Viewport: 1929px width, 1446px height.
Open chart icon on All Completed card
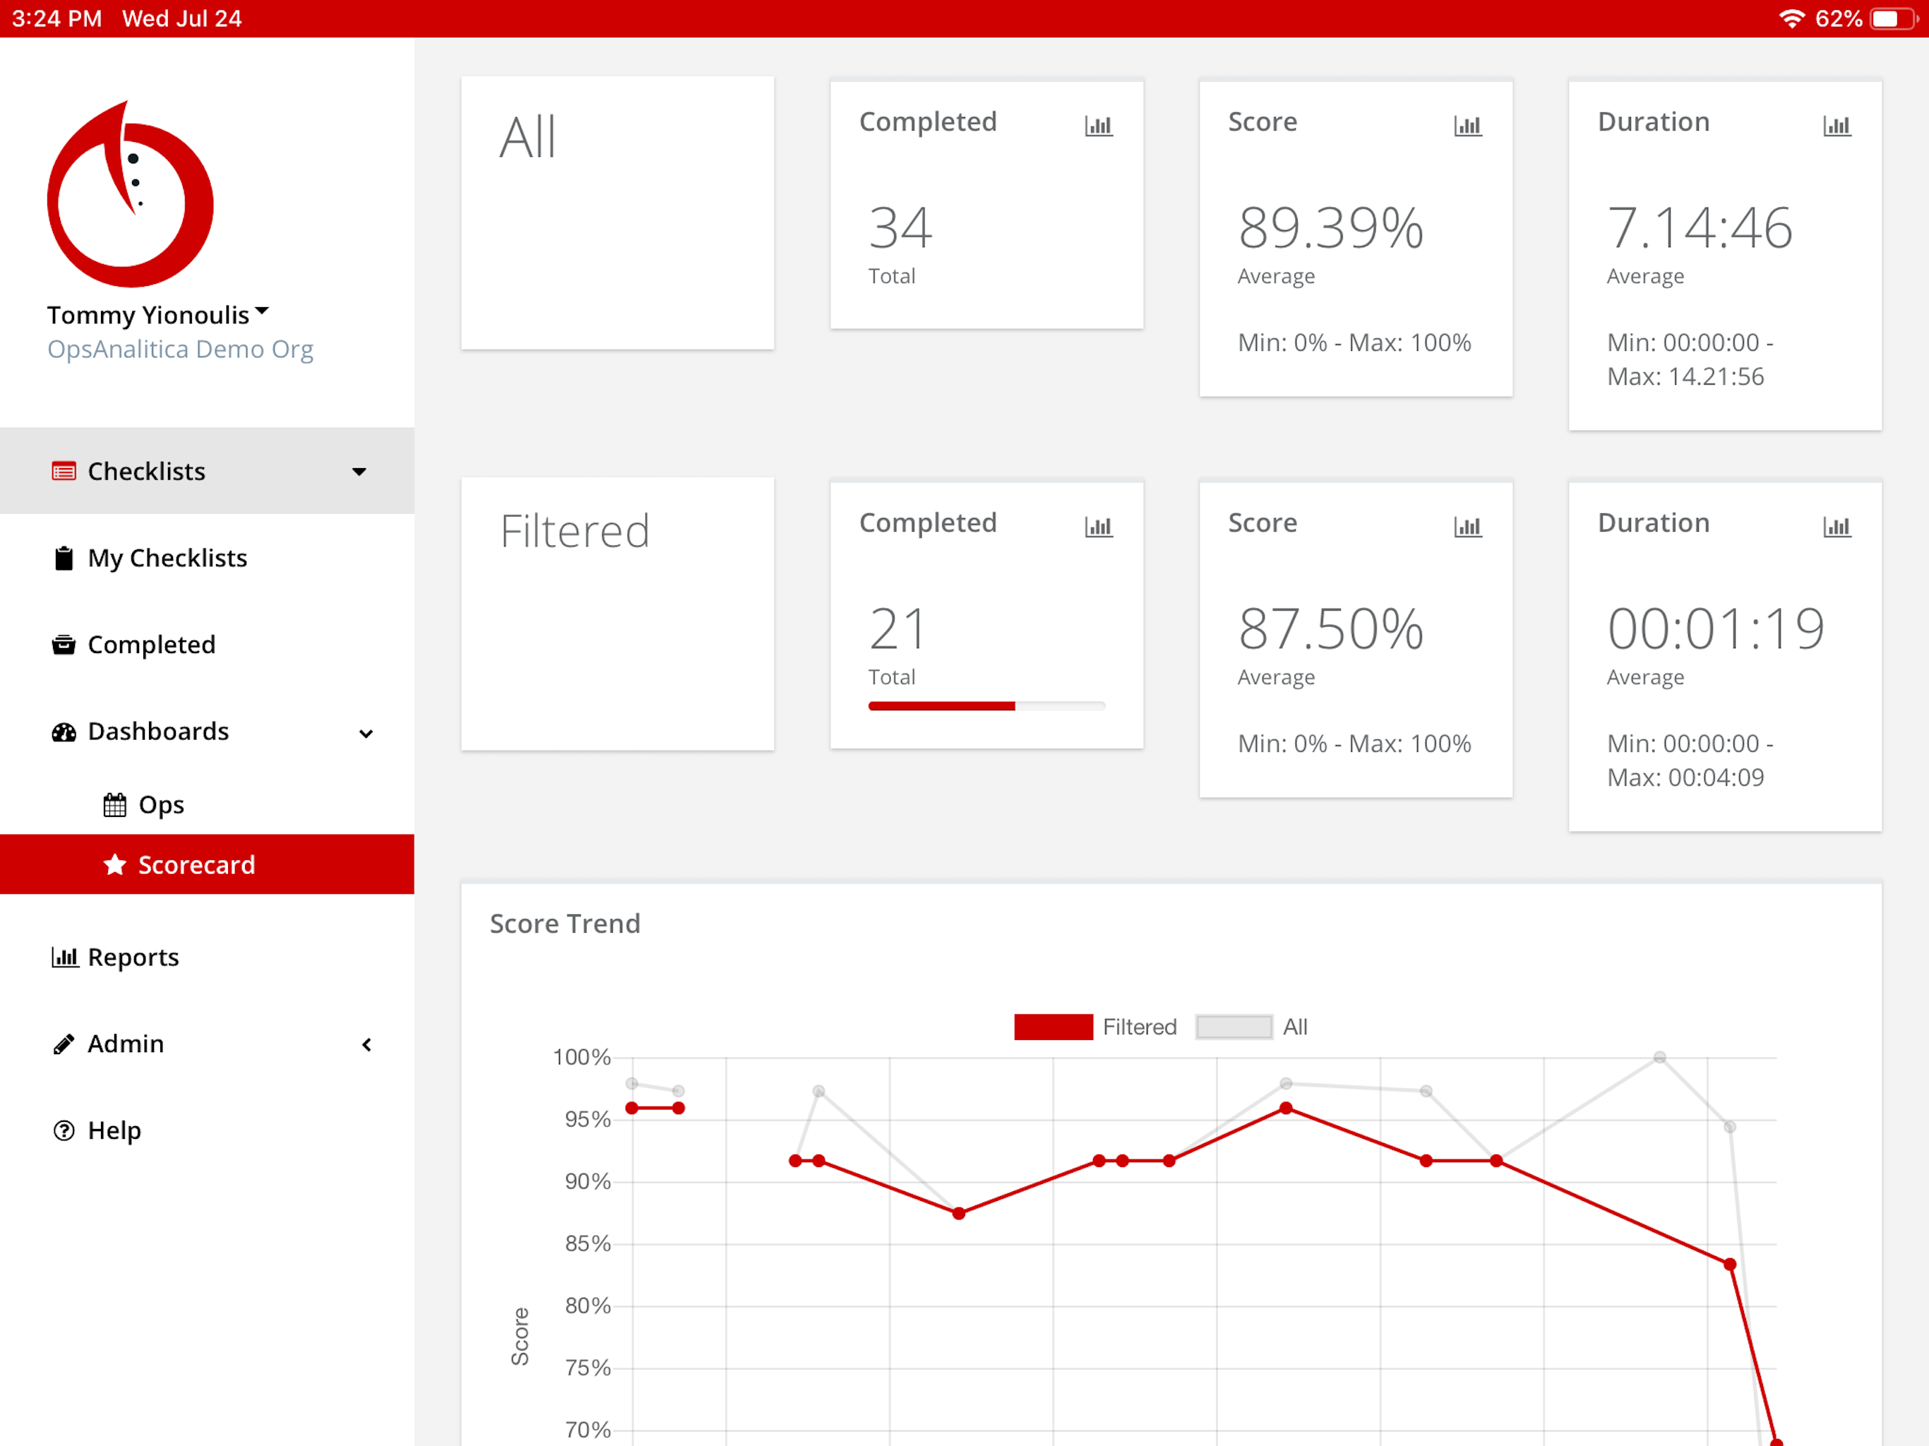[x=1098, y=126]
